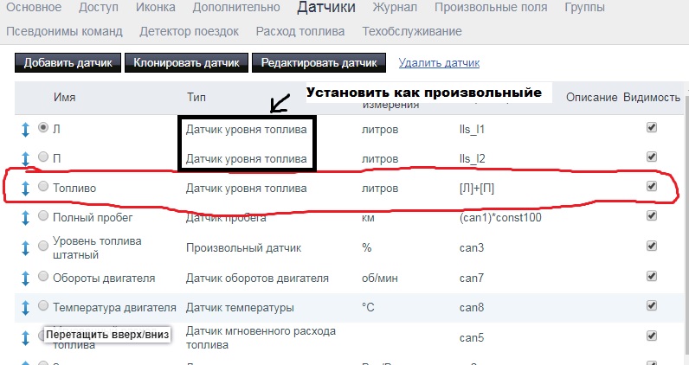This screenshot has height=365, width=689.
Task: Click drag arrow for Уровень топлива штатный
Action: click(x=25, y=247)
